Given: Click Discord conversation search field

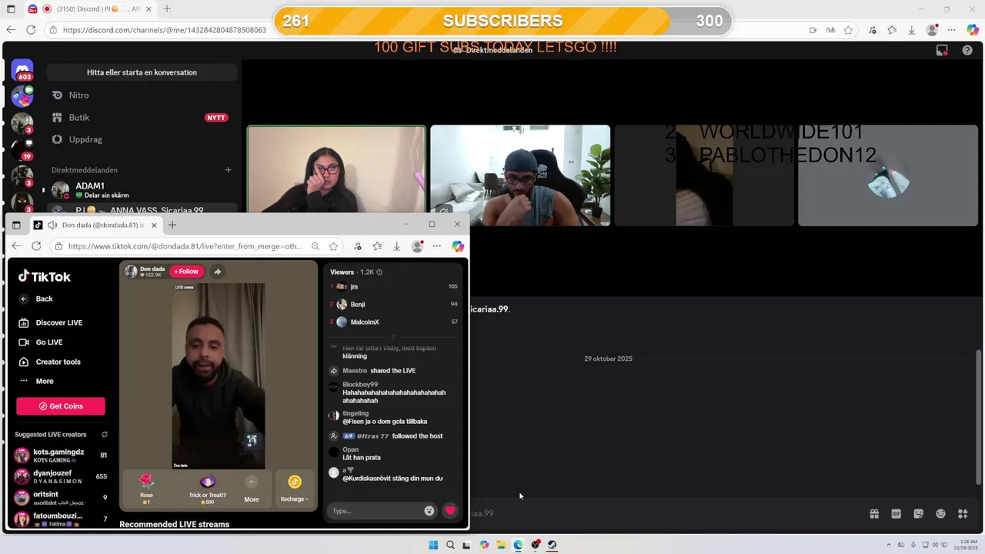Looking at the screenshot, I should point(142,72).
